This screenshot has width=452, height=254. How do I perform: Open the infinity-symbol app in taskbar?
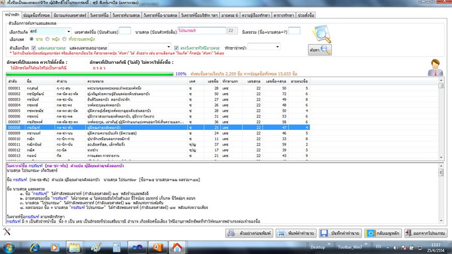[x=137, y=247]
